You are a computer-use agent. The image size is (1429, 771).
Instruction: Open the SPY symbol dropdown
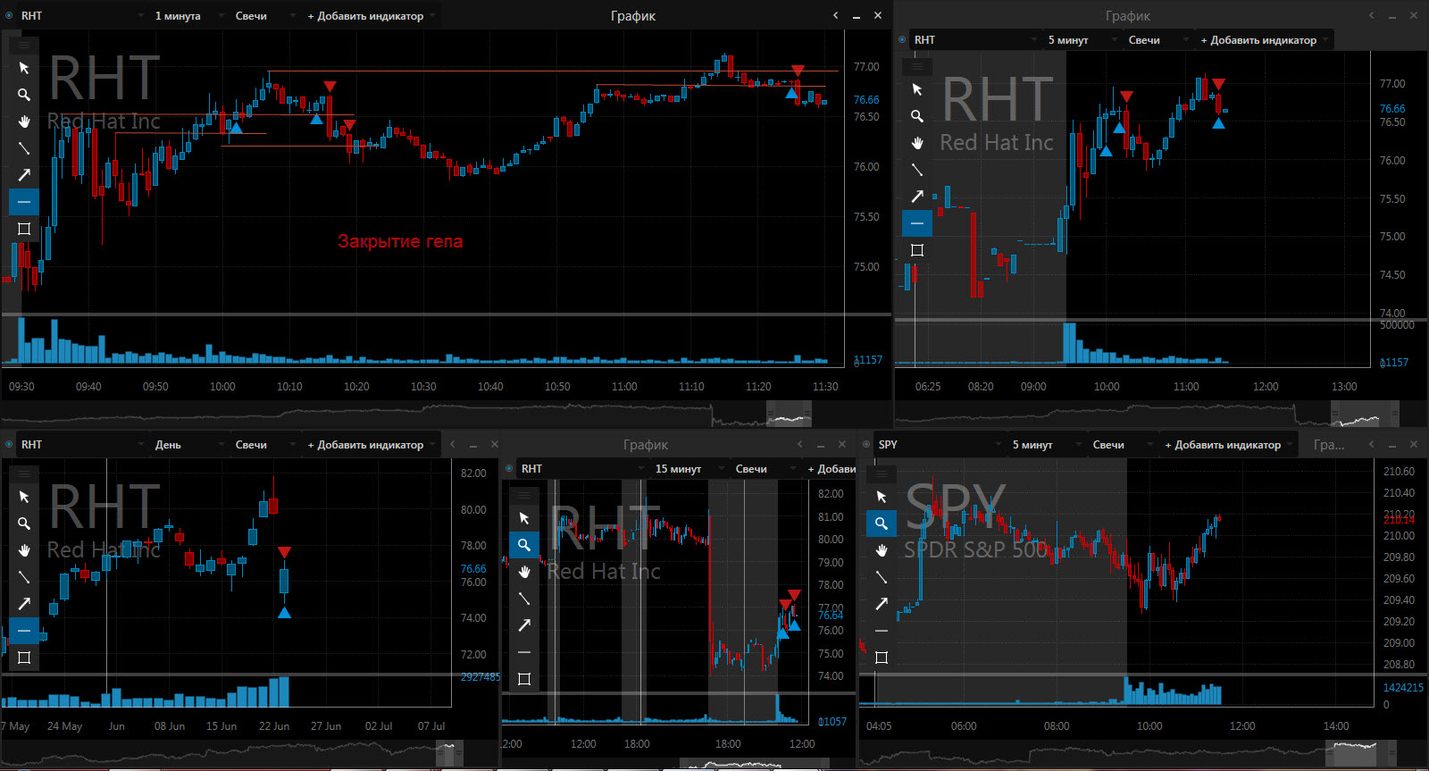[940, 444]
